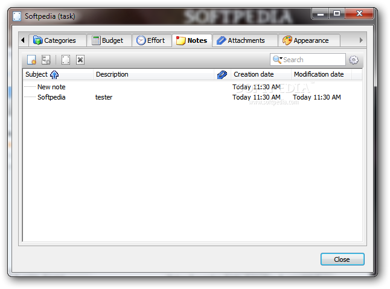Screen dimensions: 390x289
Task: Close the window via title bar X
Action: tap(359, 13)
